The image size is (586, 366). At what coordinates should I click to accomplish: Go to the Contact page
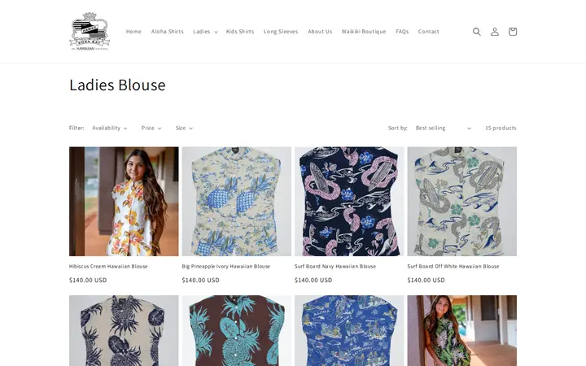tap(428, 32)
